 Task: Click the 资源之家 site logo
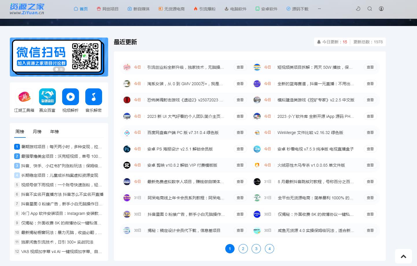27,9
